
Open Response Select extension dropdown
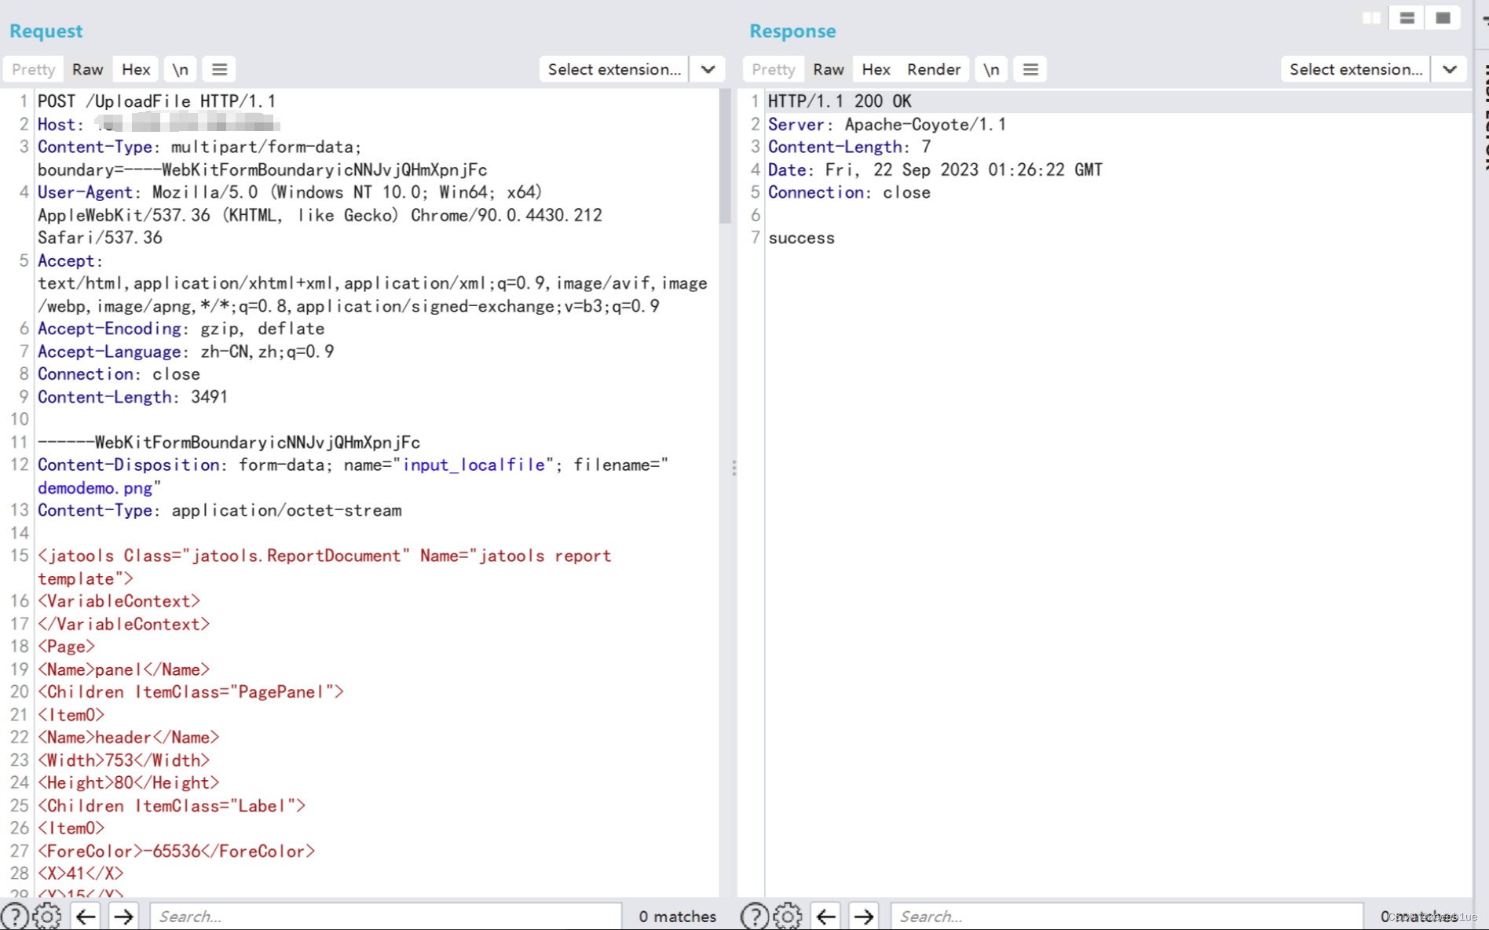[x=1355, y=69]
